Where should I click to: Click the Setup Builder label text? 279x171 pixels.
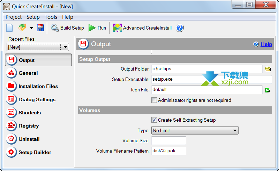(x=35, y=152)
